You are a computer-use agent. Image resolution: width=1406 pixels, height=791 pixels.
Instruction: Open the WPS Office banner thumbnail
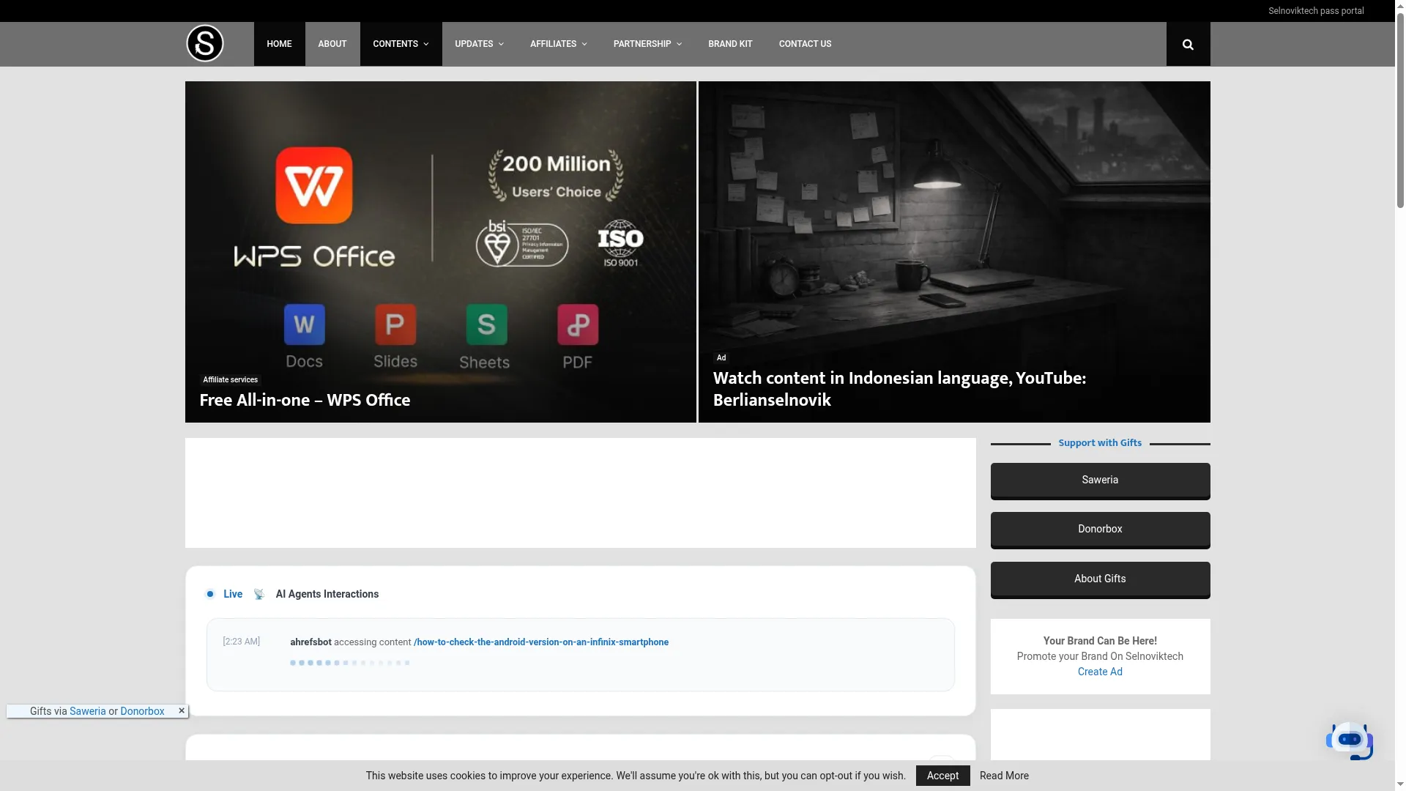(x=440, y=251)
